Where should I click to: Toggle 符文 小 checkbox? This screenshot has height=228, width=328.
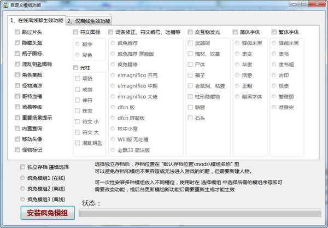coord(78,121)
